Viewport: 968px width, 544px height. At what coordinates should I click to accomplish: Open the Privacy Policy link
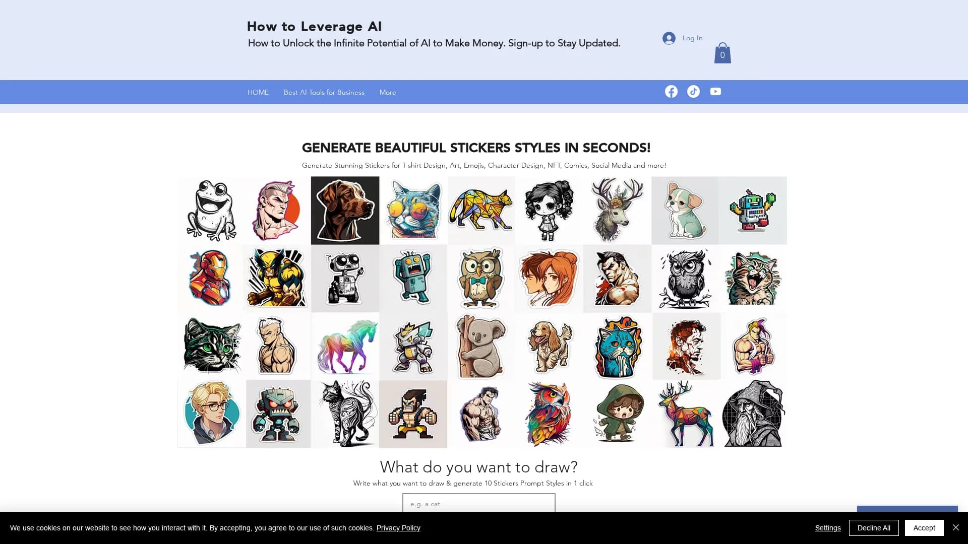(398, 528)
